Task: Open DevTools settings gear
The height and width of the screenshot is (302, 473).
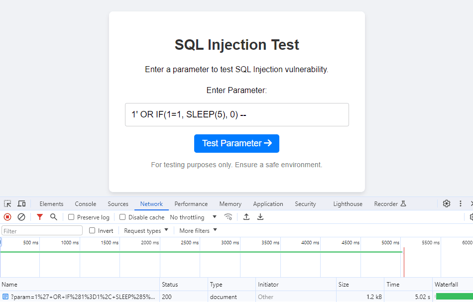Action: click(447, 203)
